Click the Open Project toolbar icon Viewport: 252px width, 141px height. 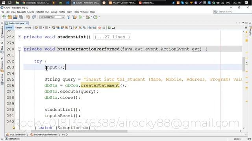(15, 17)
